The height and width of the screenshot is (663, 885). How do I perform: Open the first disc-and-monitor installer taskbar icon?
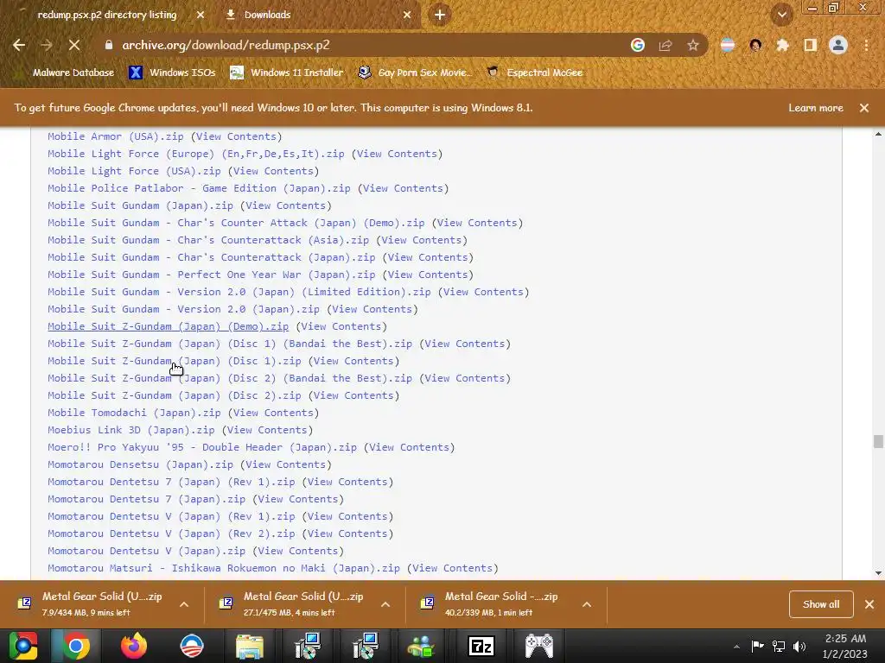click(308, 646)
